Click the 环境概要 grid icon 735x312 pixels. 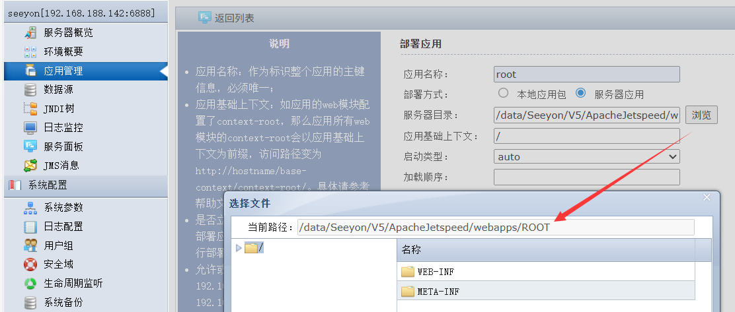pos(30,52)
